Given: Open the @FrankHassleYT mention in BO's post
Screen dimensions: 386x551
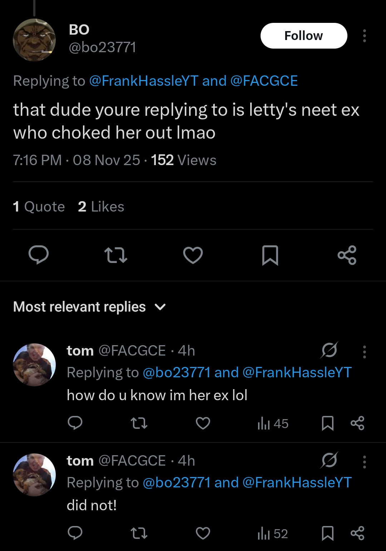Looking at the screenshot, I should click(x=143, y=81).
